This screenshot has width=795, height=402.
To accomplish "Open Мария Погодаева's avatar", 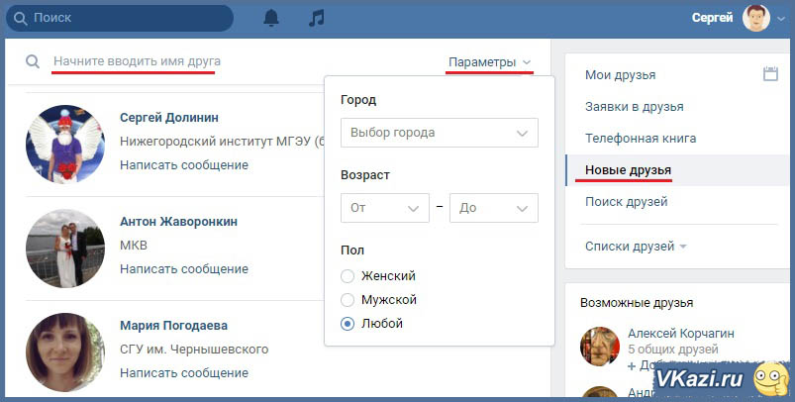I will tap(64, 352).
